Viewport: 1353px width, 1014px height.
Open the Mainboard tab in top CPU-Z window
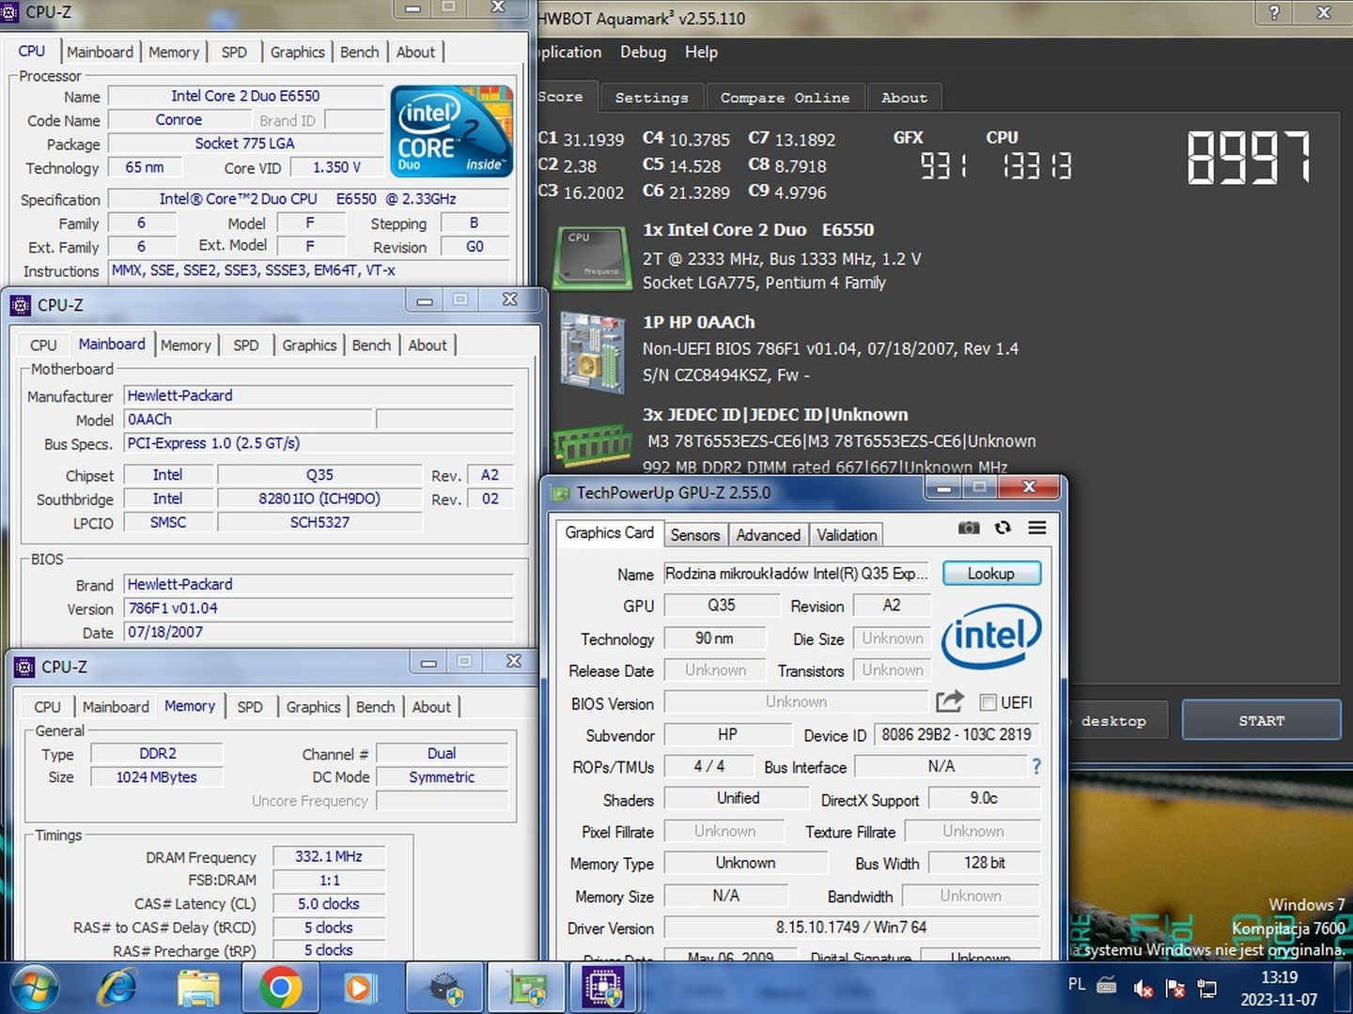pos(100,53)
